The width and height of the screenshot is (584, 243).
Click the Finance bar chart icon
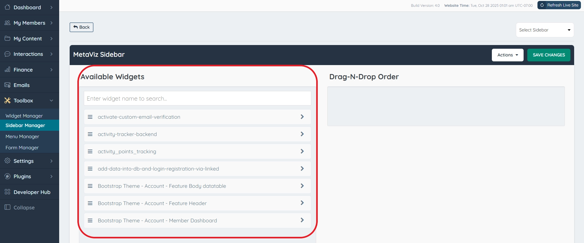tap(7, 69)
